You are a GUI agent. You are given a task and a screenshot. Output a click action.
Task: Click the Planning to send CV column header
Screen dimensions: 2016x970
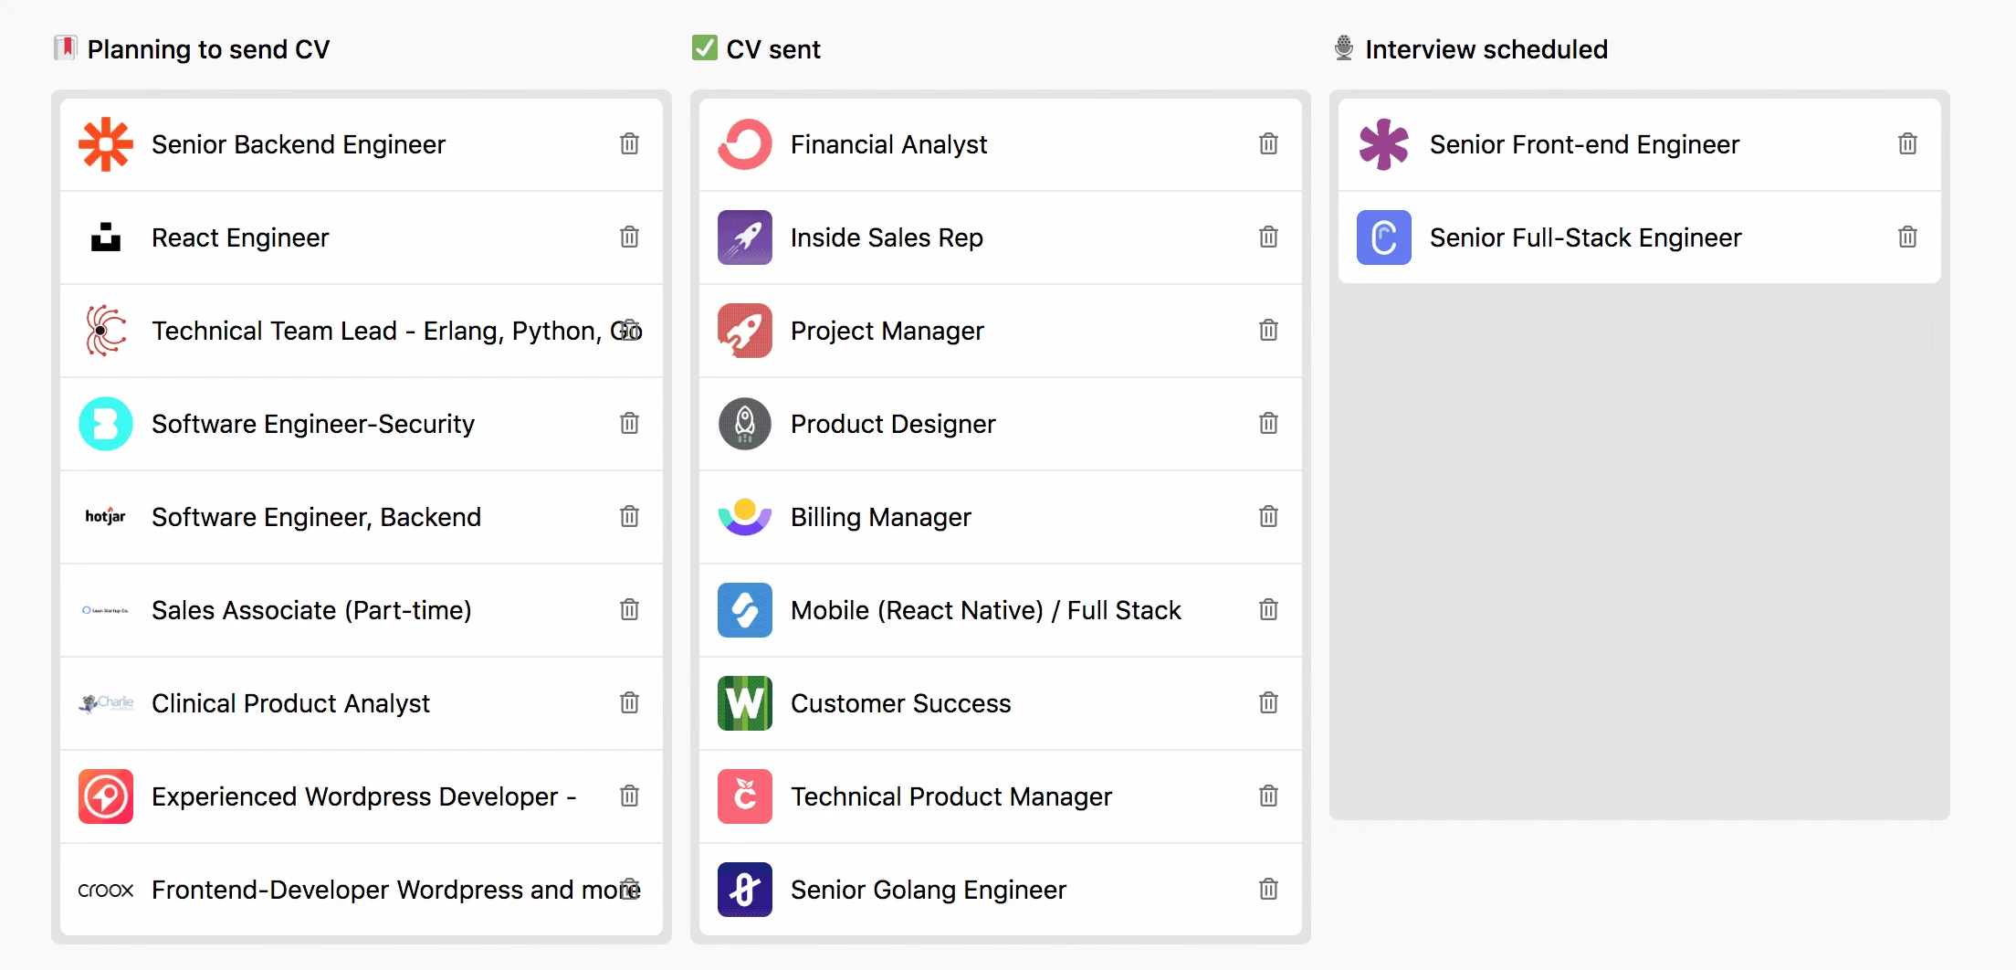click(208, 49)
